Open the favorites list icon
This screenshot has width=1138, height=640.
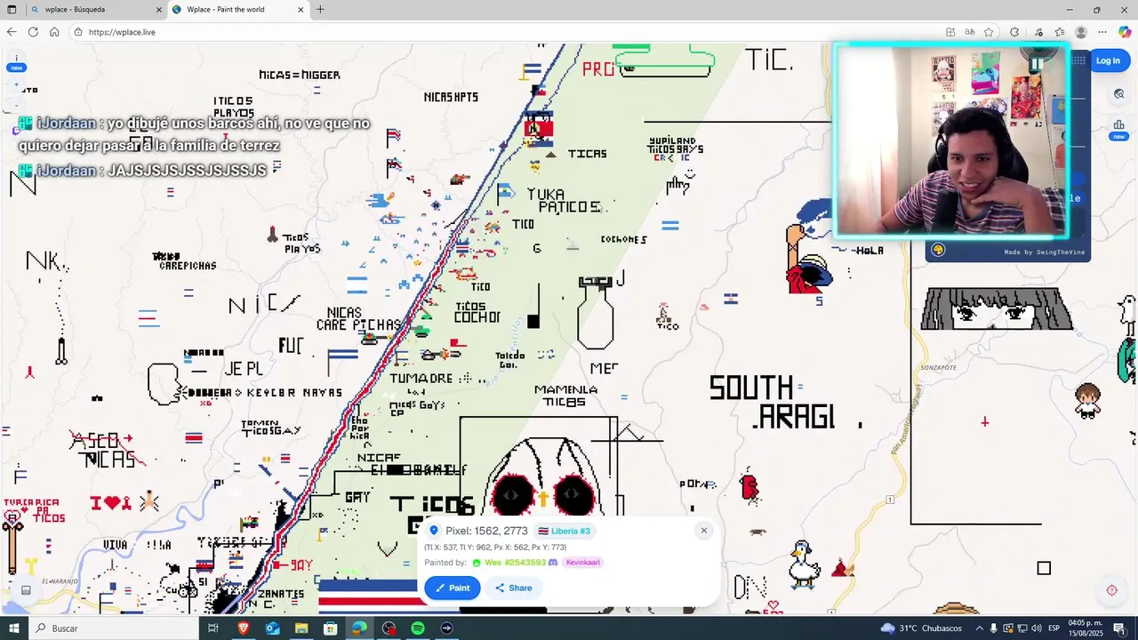coord(1060,32)
